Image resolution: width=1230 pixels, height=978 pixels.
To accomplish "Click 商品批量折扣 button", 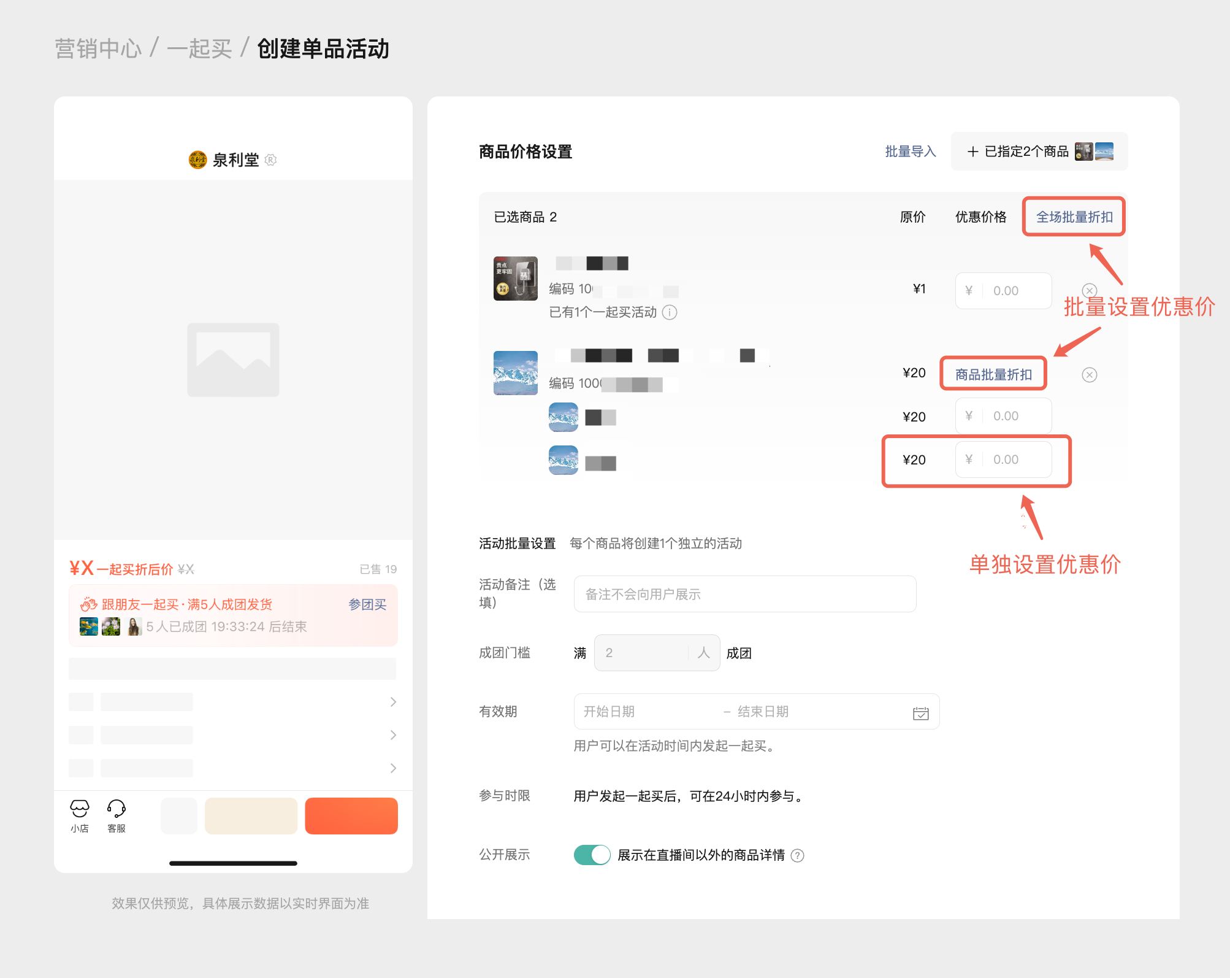I will tap(993, 374).
